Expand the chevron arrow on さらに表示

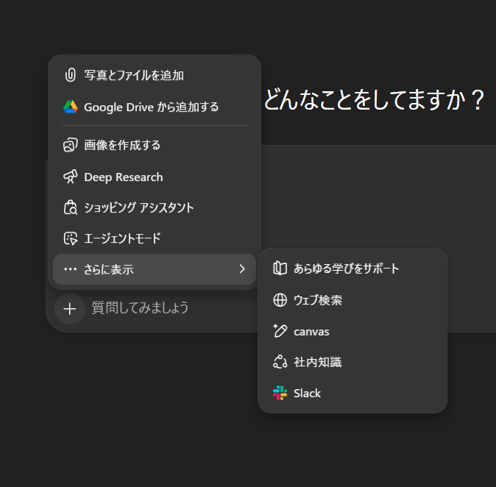(242, 270)
